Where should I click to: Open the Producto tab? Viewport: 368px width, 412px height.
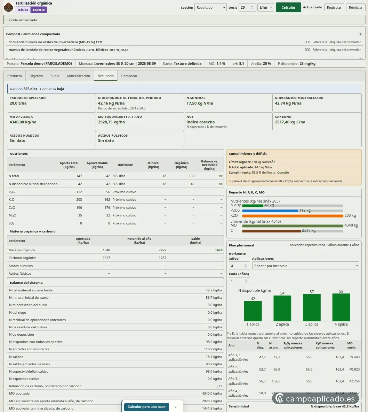click(15, 76)
